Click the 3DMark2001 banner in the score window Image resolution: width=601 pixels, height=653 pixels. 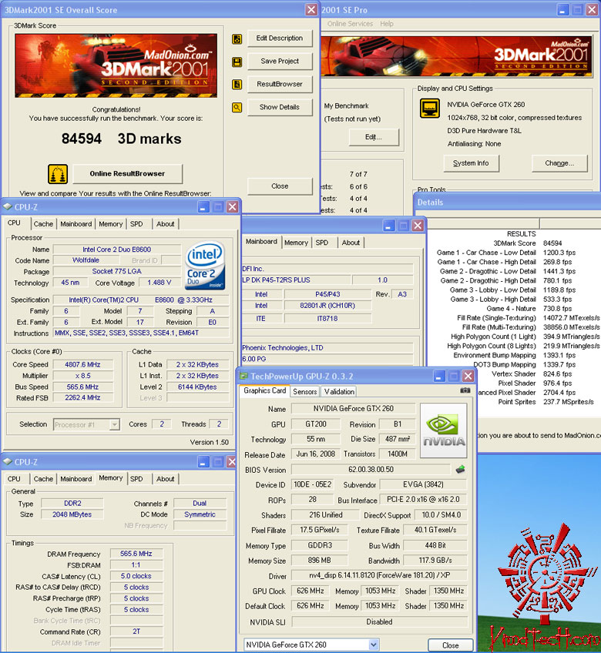coord(116,65)
